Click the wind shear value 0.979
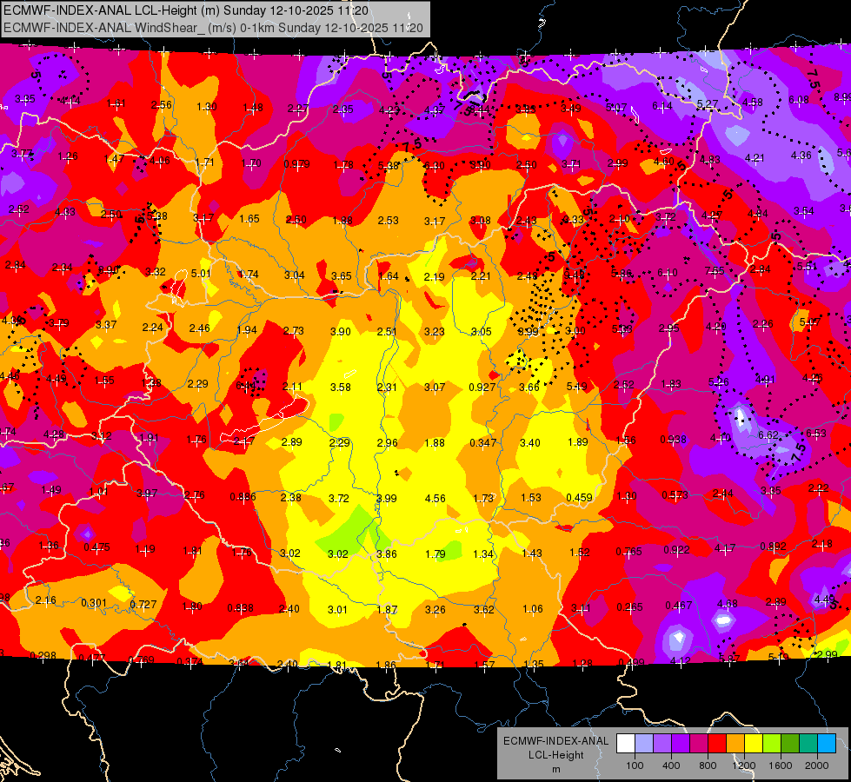This screenshot has height=782, width=851. tap(297, 164)
